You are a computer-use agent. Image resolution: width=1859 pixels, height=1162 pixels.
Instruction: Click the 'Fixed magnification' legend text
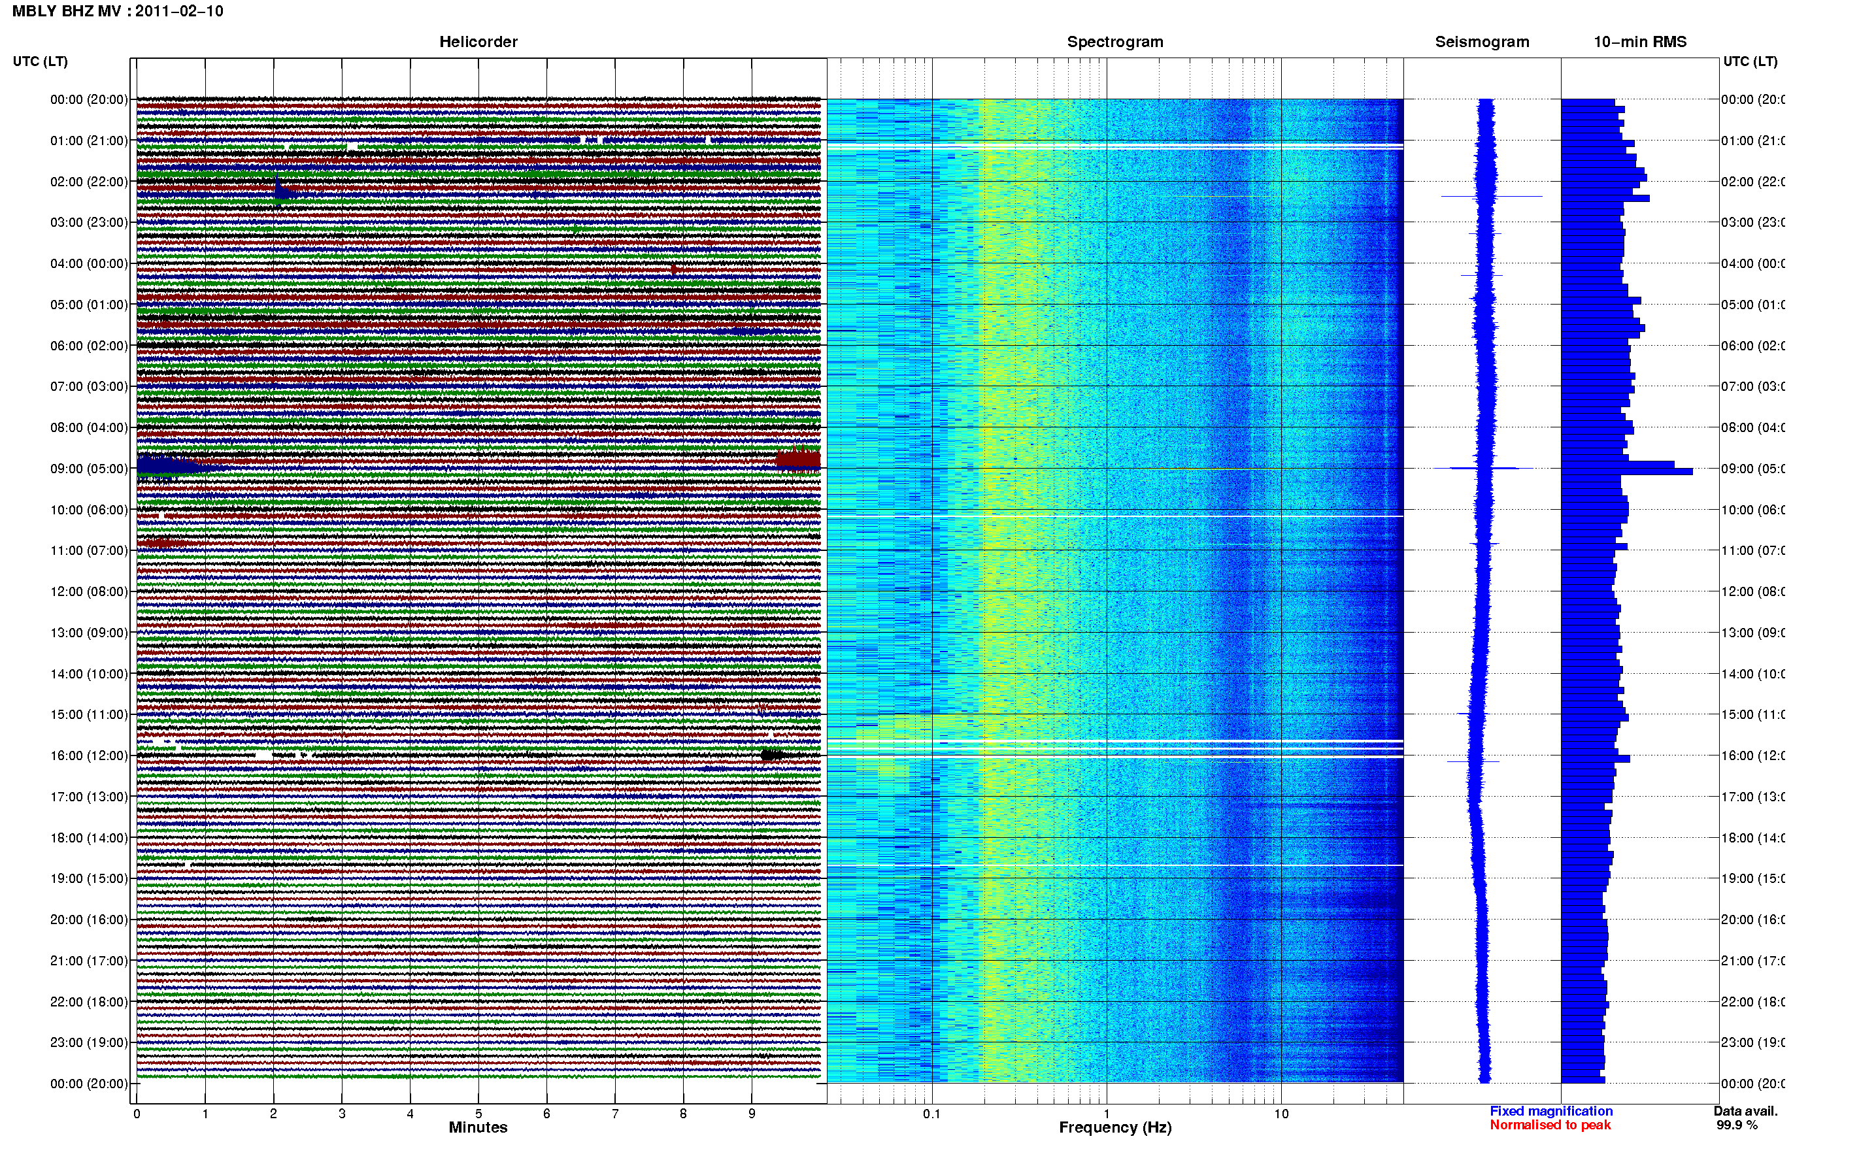[x=1551, y=1111]
